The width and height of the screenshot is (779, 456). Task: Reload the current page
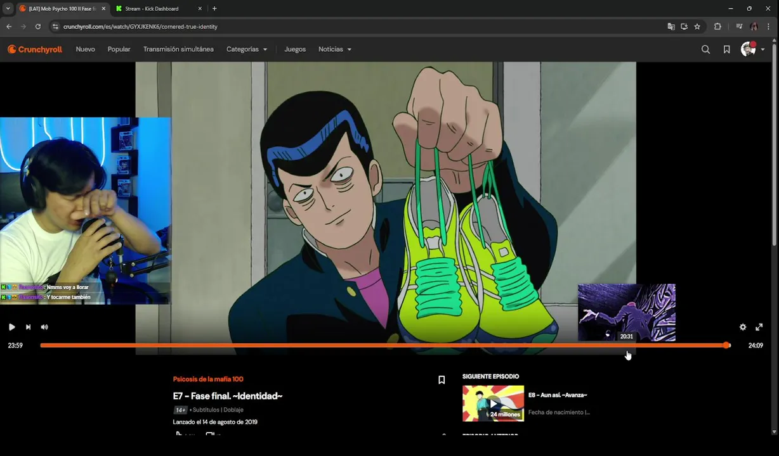[38, 27]
